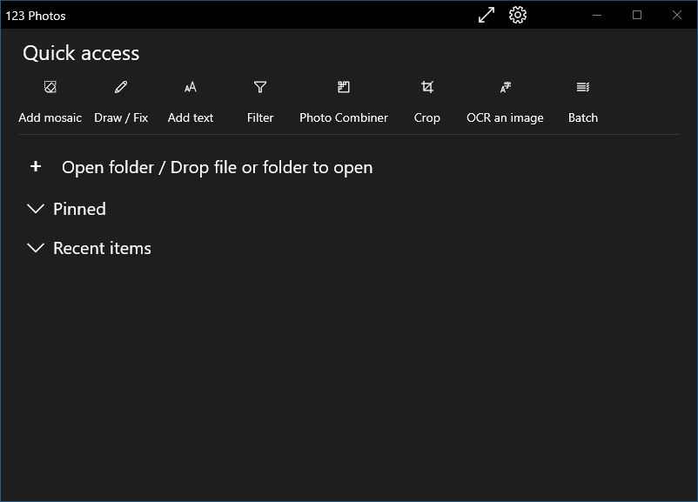Viewport: 698px width, 502px height.
Task: Click the plus icon to open a folder
Action: [x=36, y=166]
